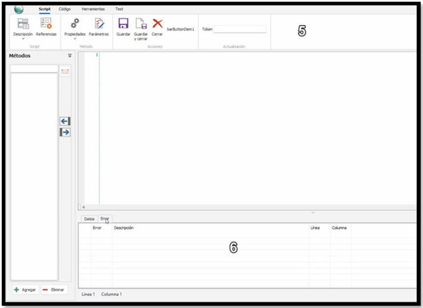The image size is (423, 308).
Task: Open the Parámetros editor
Action: pos(99,24)
